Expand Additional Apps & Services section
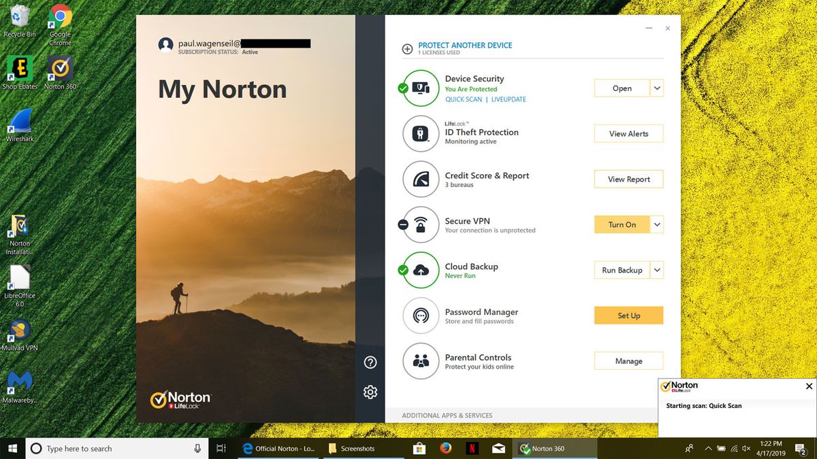 coord(447,415)
